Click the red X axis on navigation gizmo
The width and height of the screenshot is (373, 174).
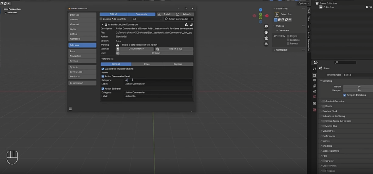pyautogui.click(x=267, y=16)
